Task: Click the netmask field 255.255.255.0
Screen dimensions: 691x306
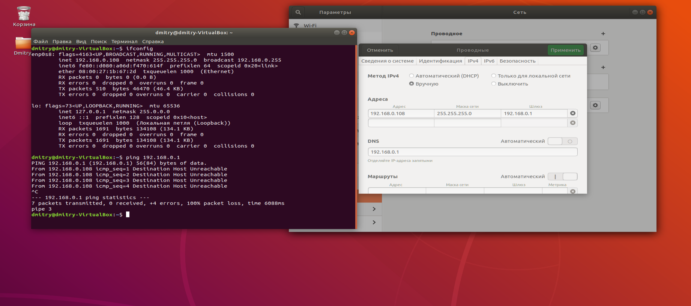Action: (467, 113)
